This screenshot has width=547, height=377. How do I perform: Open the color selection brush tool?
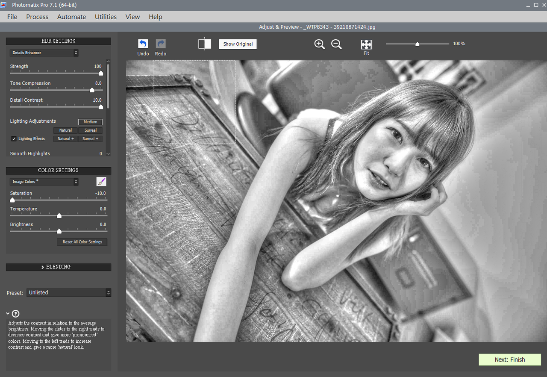(x=101, y=182)
